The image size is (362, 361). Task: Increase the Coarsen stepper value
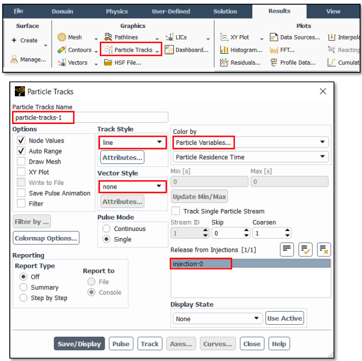(287, 230)
